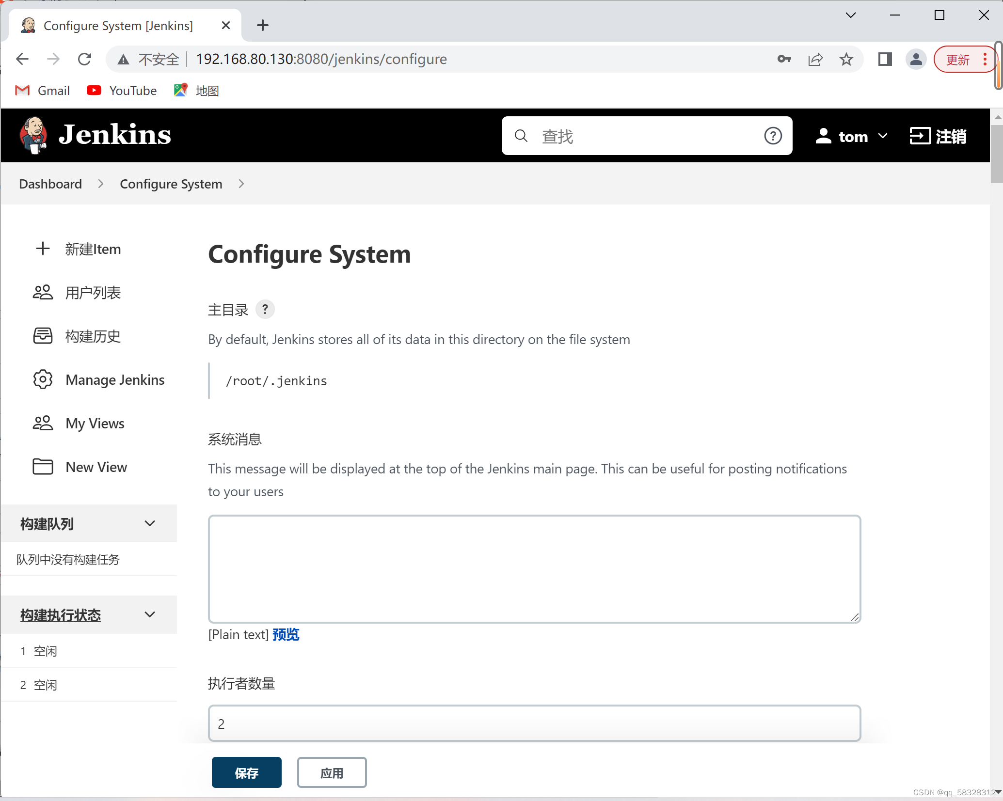Click the 执行者数量 number field
Viewport: 1003px width, 801px height.
tap(534, 723)
